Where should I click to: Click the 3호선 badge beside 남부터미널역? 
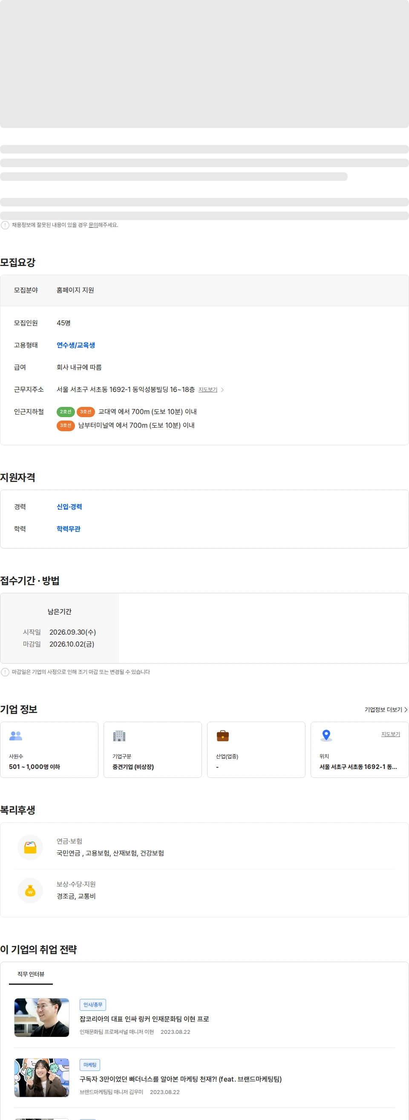[x=66, y=425]
